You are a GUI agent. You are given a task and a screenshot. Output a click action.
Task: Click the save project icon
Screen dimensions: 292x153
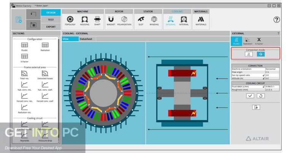coord(18,19)
